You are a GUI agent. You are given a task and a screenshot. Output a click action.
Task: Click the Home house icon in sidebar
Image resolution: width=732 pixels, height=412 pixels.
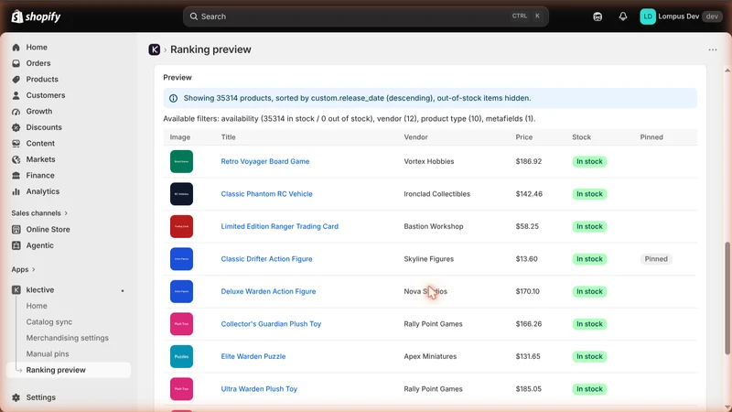coord(16,48)
